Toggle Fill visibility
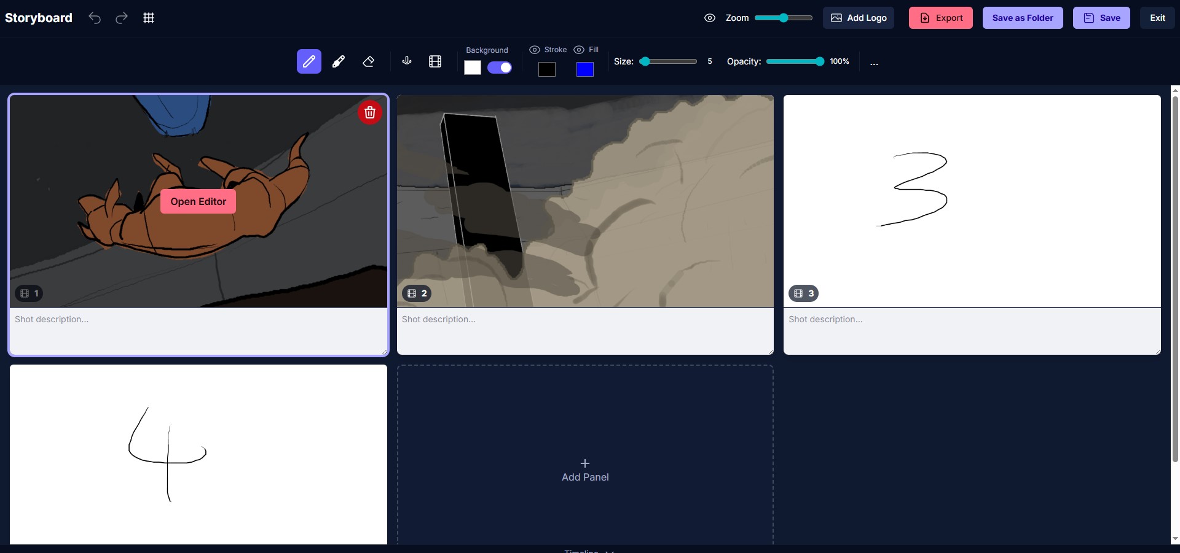 (578, 50)
